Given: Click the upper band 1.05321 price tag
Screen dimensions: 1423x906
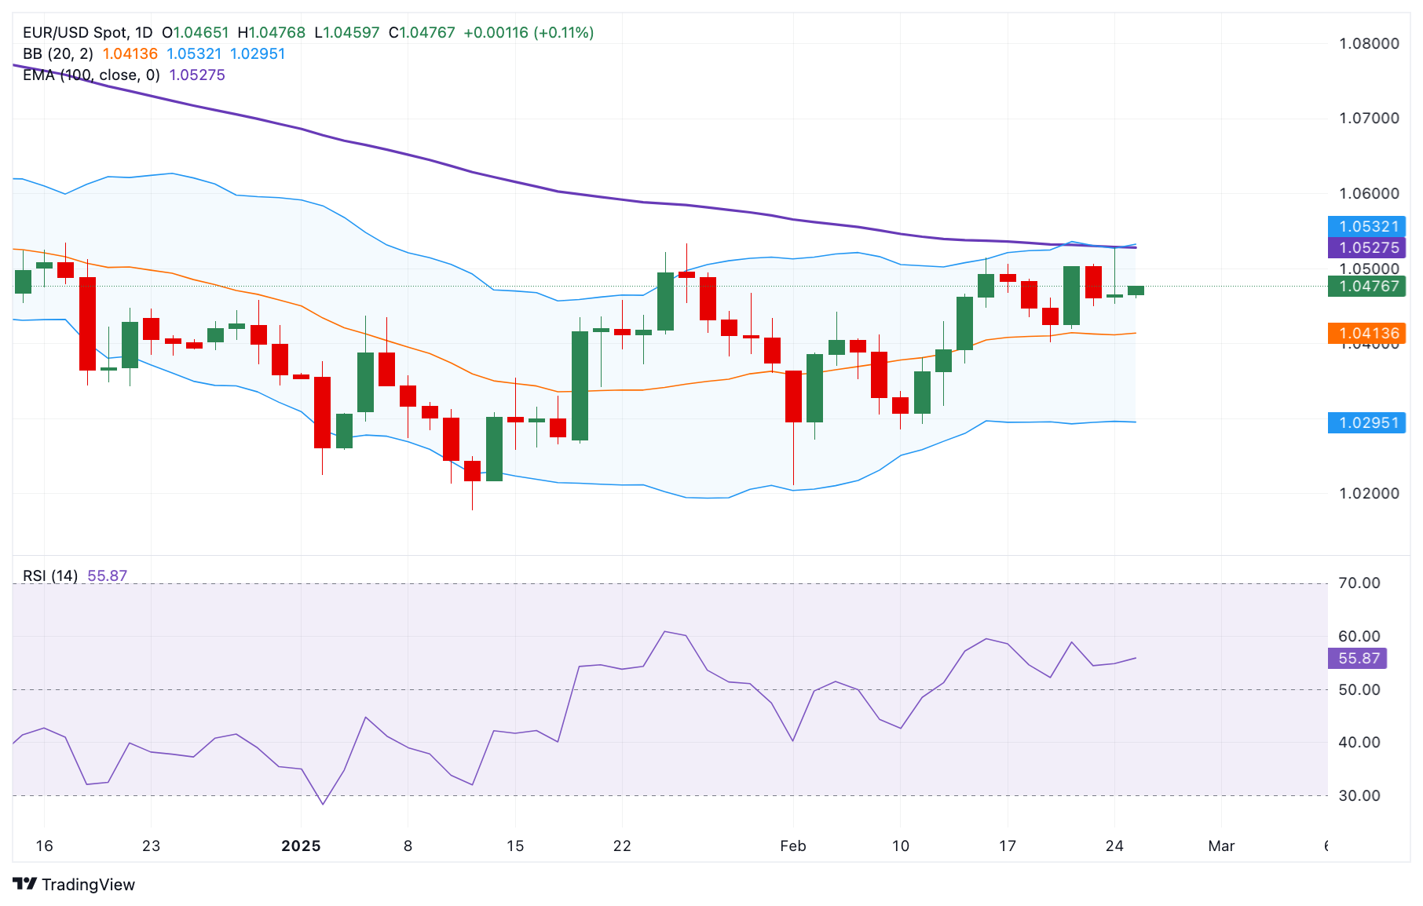Looking at the screenshot, I should 1367,226.
